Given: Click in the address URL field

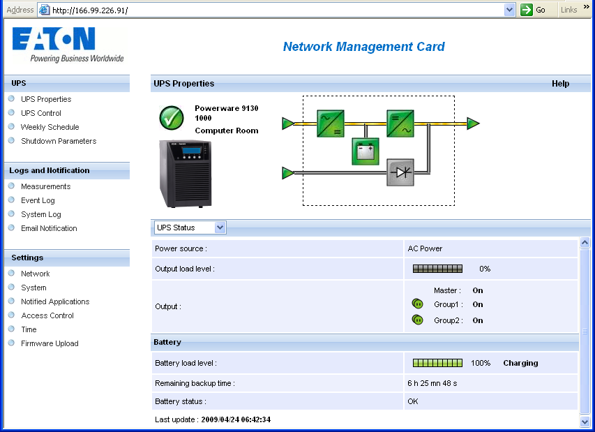Looking at the screenshot, I should [x=277, y=10].
